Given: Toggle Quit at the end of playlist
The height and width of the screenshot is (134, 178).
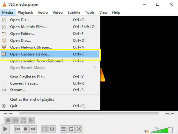Looking at the screenshot, I should 50,100.
